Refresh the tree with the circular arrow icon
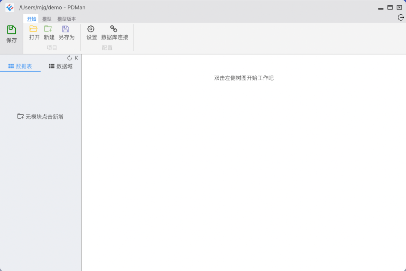 (x=70, y=58)
